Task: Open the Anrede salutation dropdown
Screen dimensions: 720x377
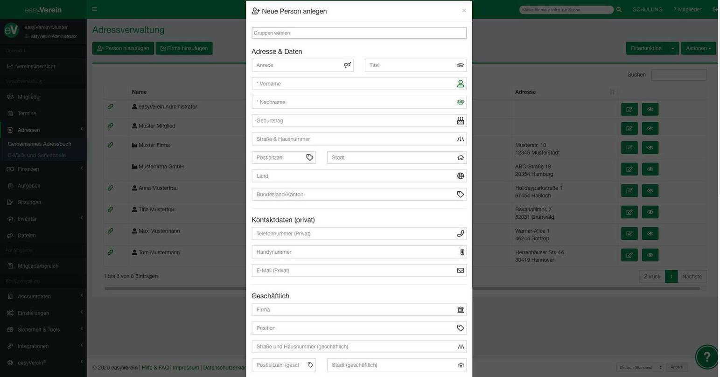Action: point(302,65)
